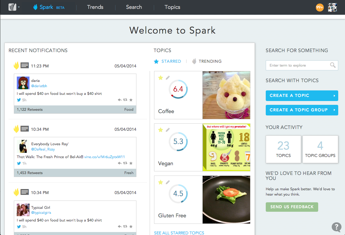
Task: Unstar the Vegan topic
Action: [161, 130]
